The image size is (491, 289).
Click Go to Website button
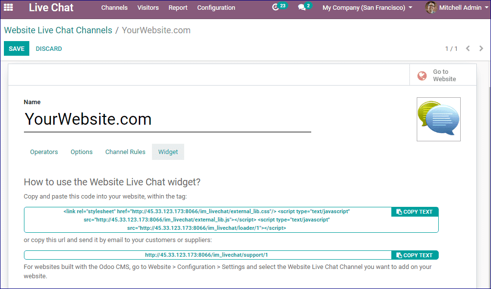pyautogui.click(x=443, y=75)
